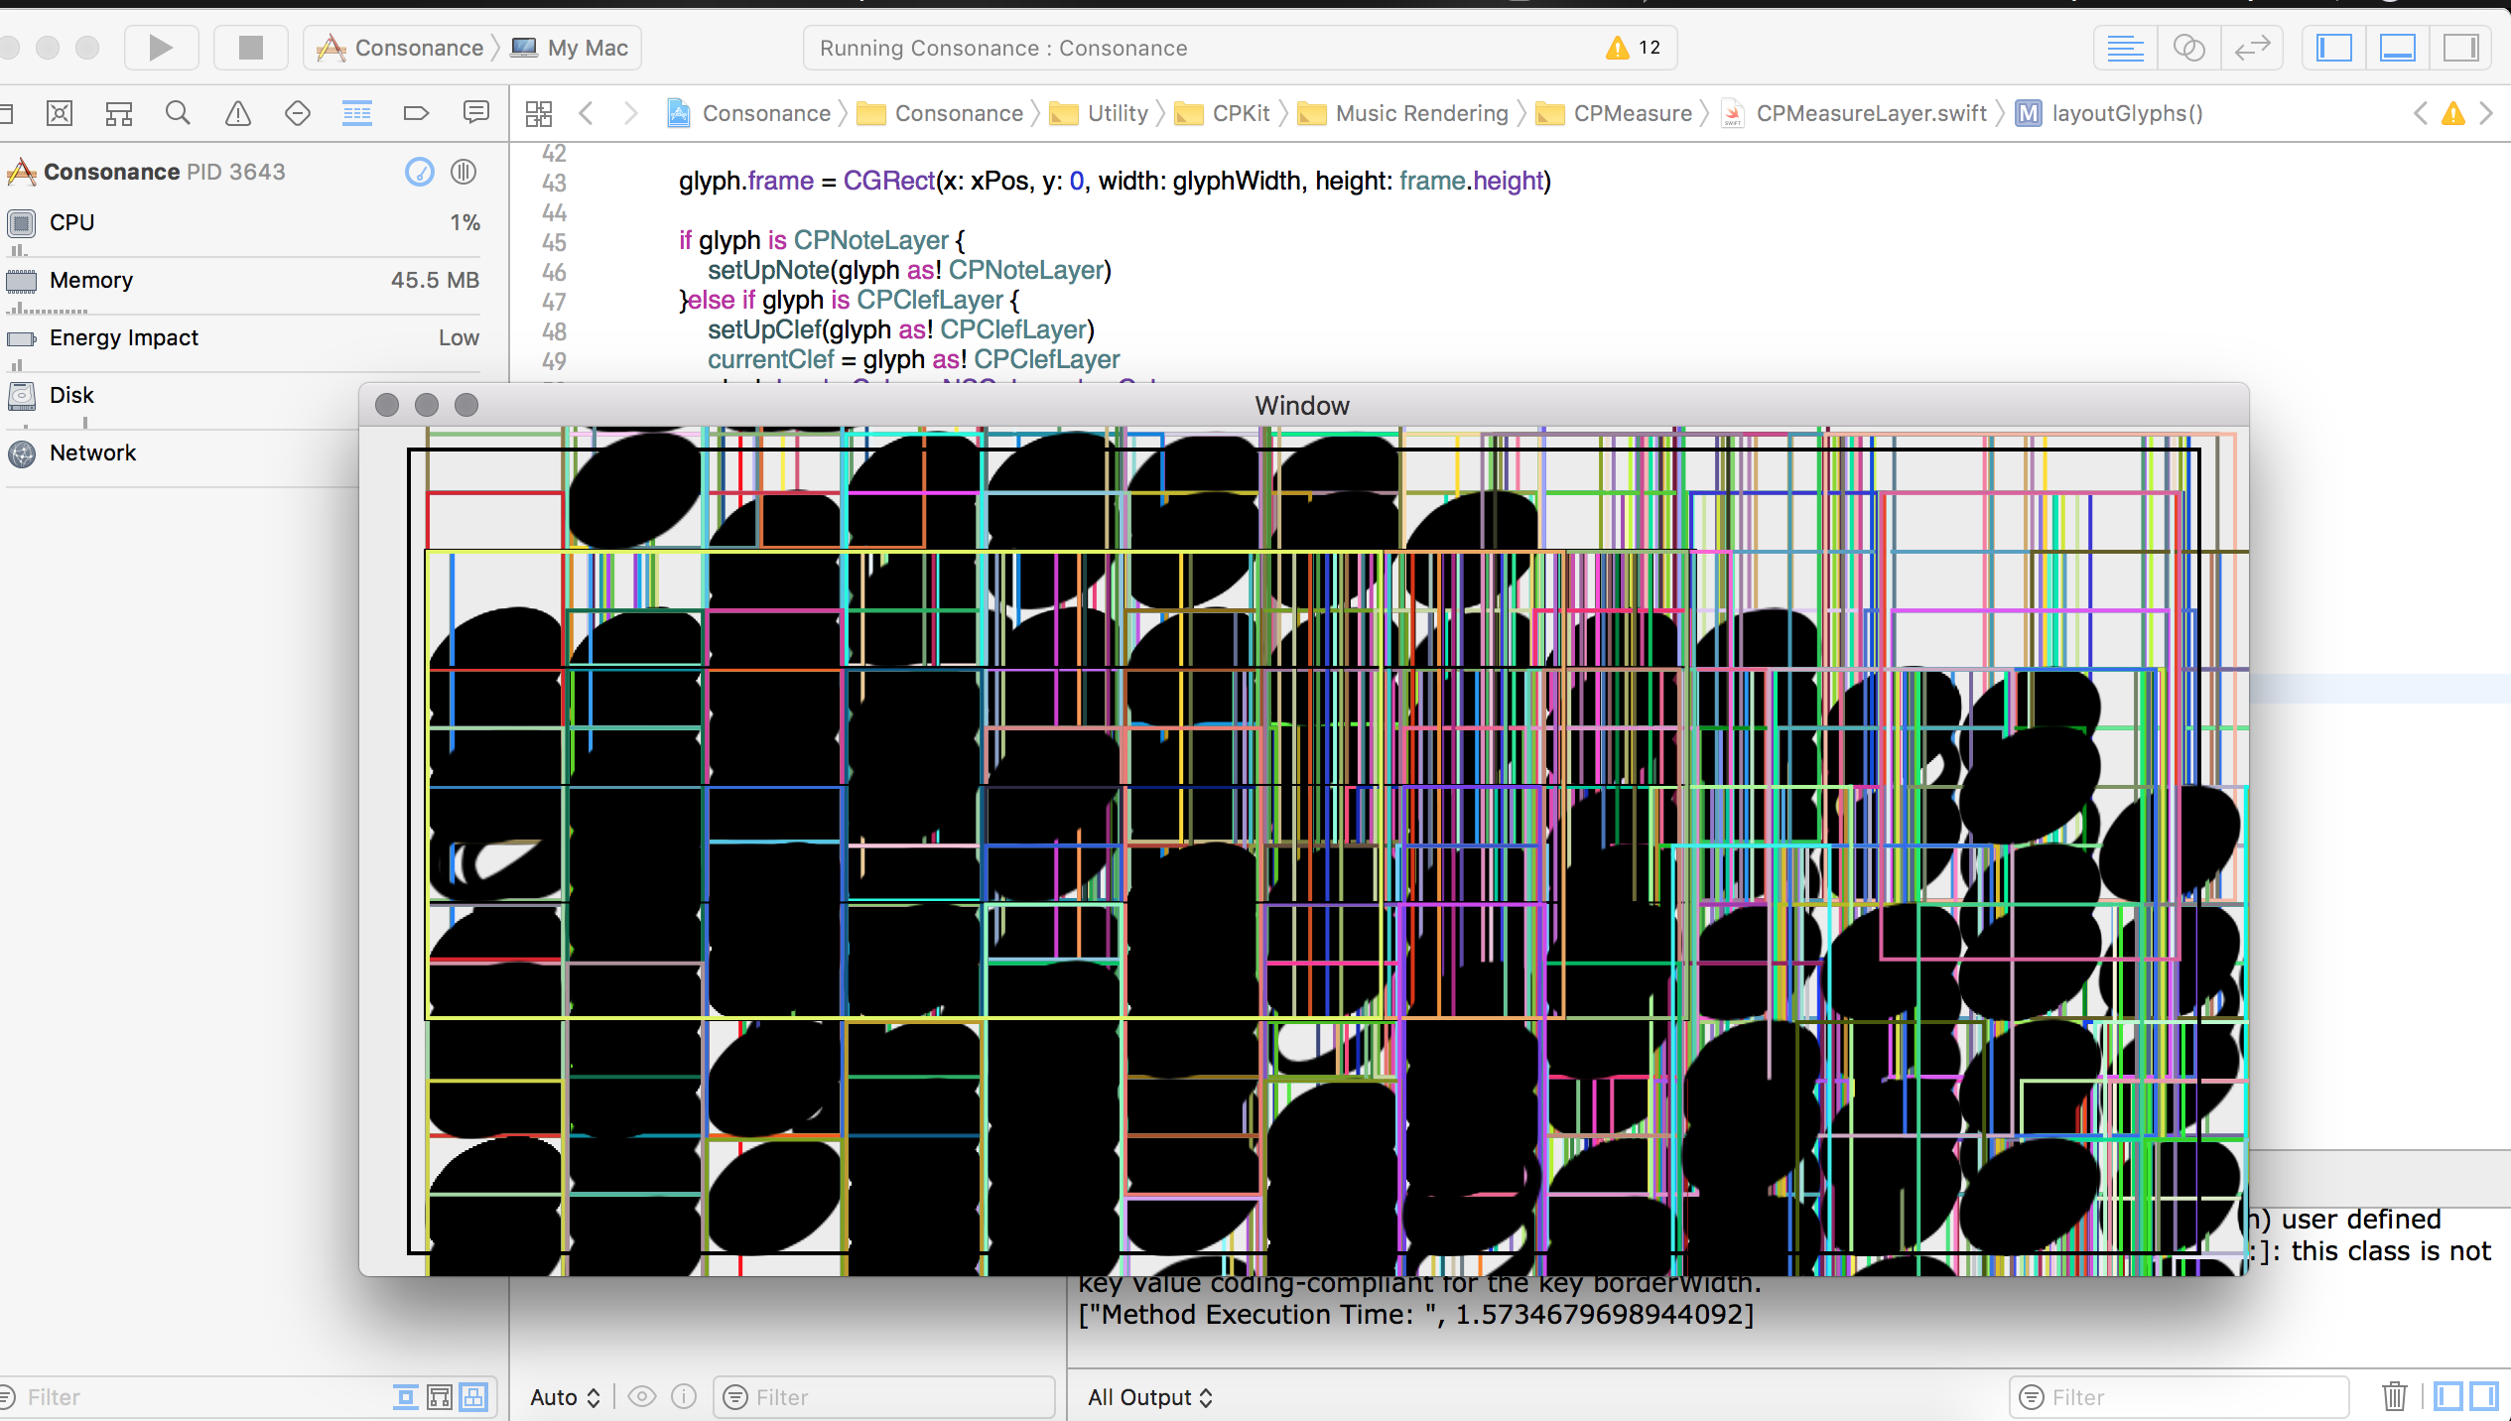Open the breakpoint navigator icon
The width and height of the screenshot is (2511, 1421).
click(417, 113)
